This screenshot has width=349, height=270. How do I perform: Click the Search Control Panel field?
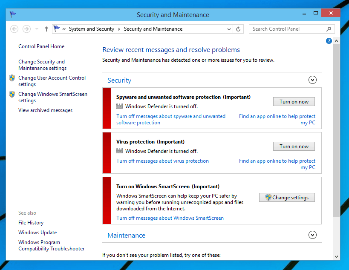click(x=291, y=29)
